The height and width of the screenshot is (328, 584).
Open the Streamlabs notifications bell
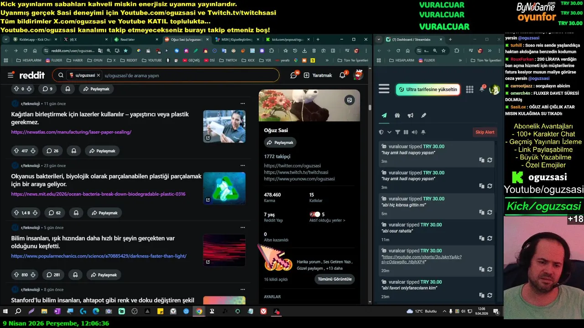(482, 89)
